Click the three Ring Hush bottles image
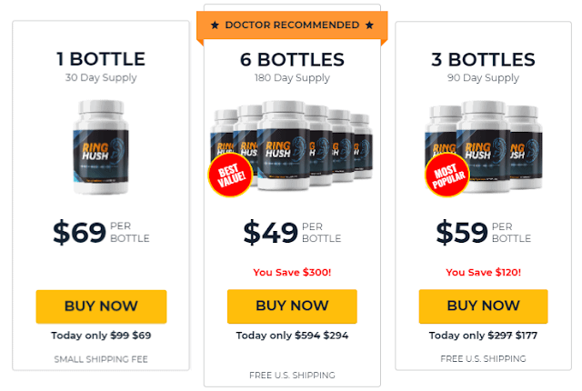This screenshot has width=582, height=391. (x=483, y=147)
